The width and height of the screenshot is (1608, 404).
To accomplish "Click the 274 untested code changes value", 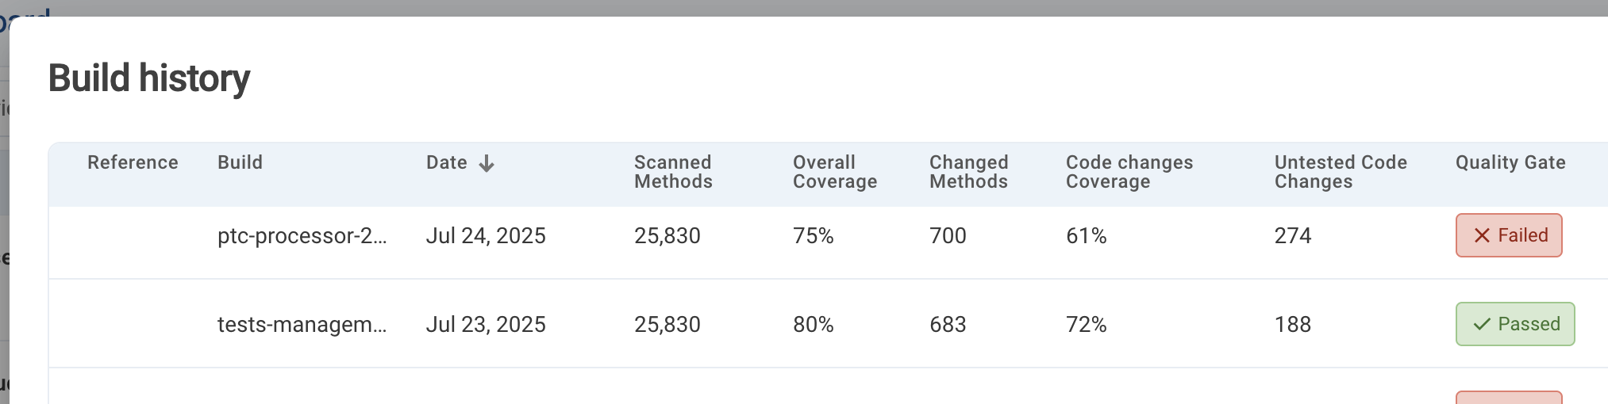I will coord(1292,236).
